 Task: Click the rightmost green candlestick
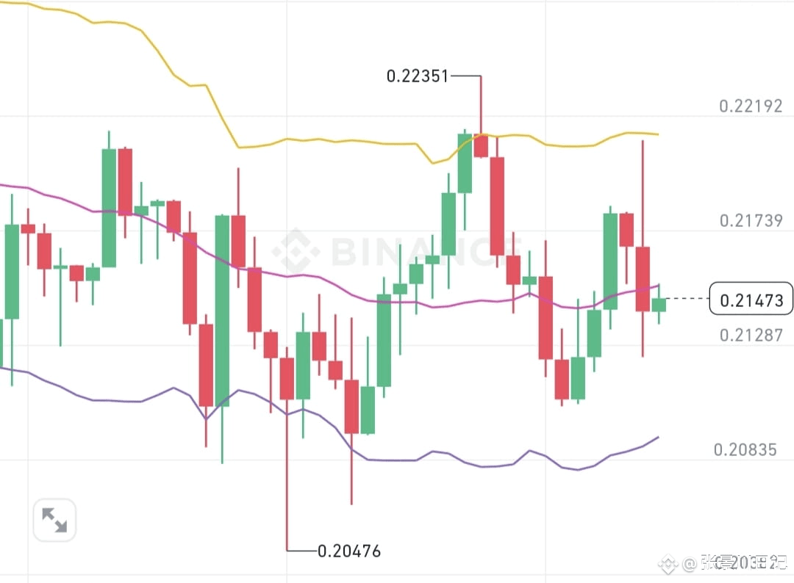click(x=659, y=305)
